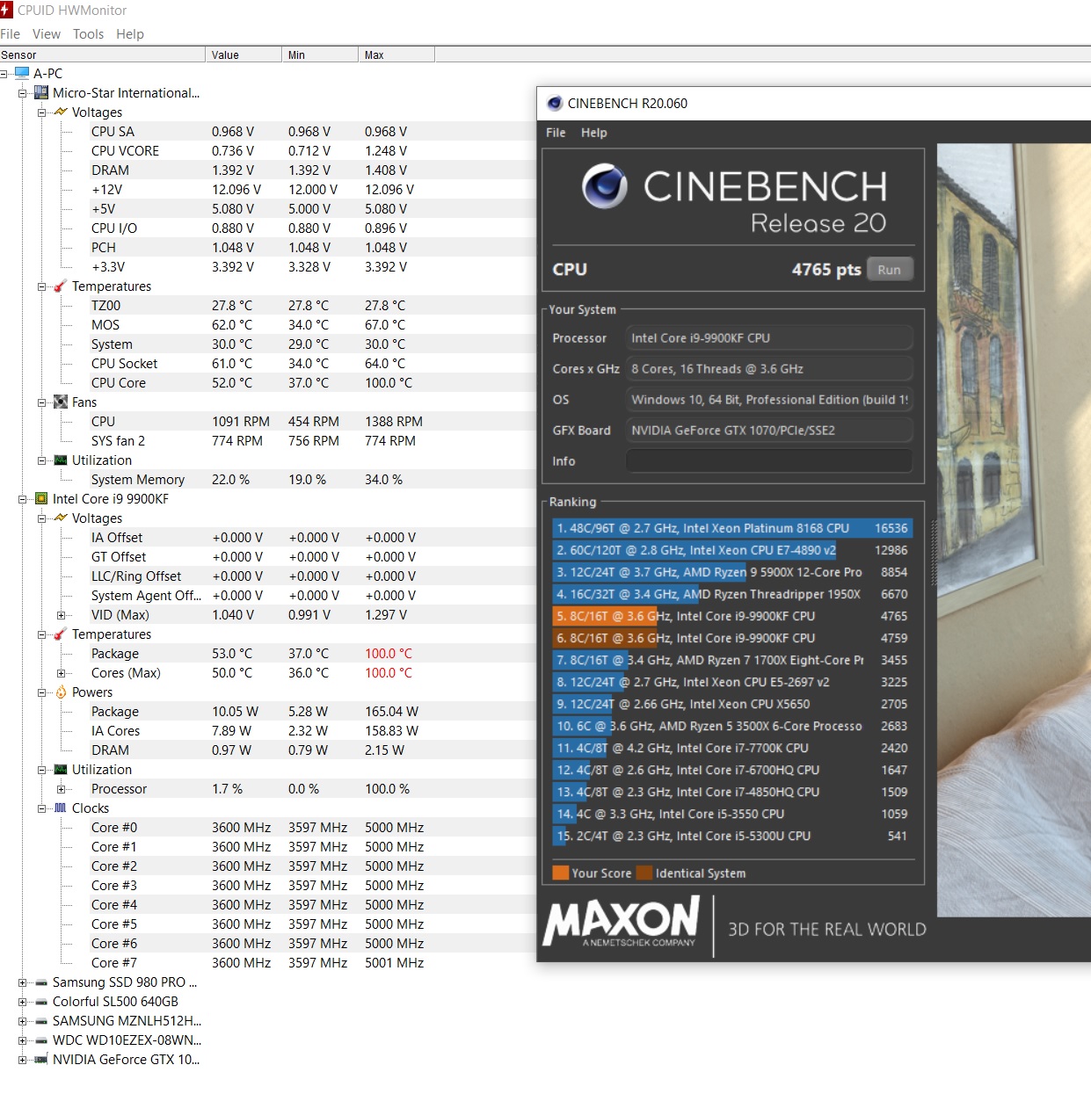
Task: Click the Max column header
Action: click(396, 54)
